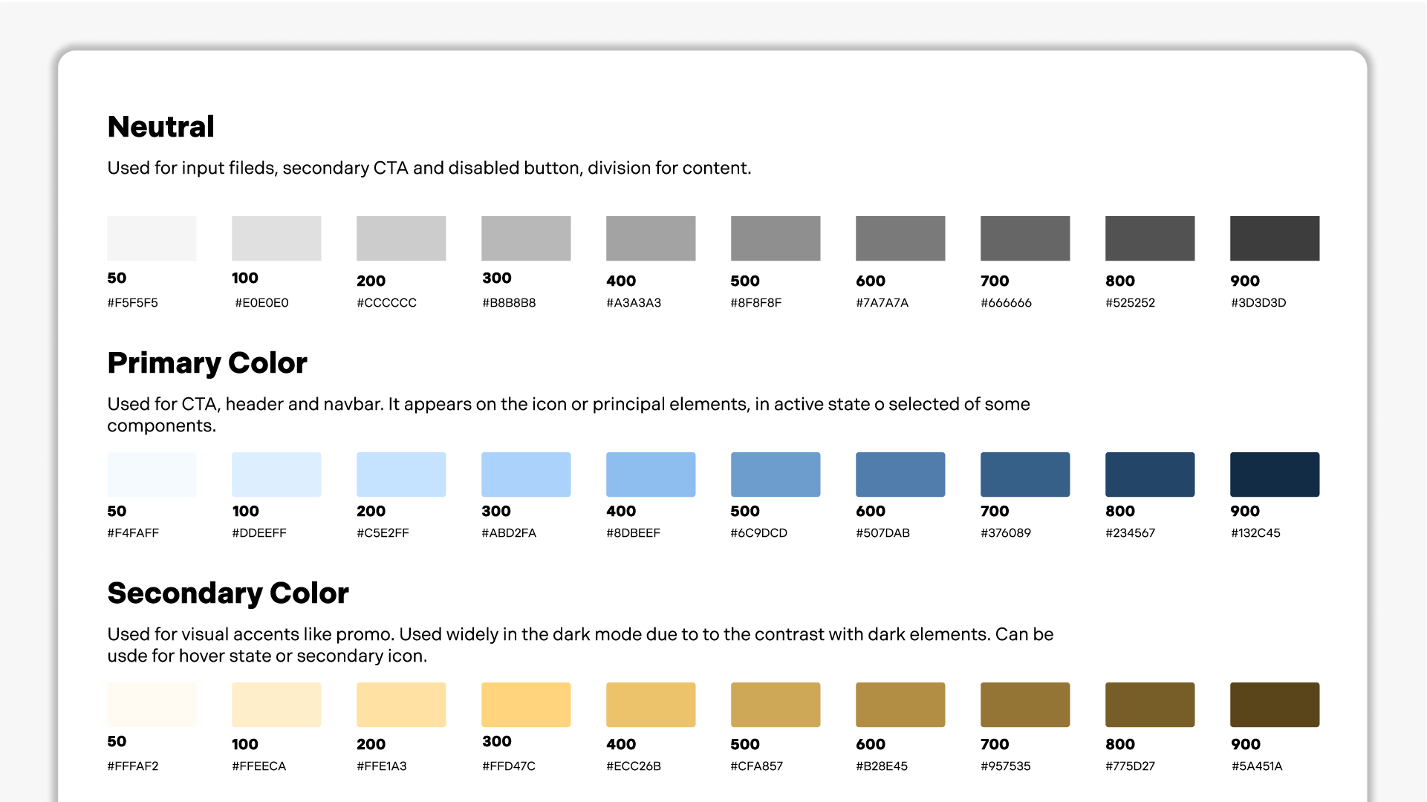This screenshot has height=802, width=1427.
Task: Click the Neutral description starting "Used for input fileds"
Action: coord(429,169)
